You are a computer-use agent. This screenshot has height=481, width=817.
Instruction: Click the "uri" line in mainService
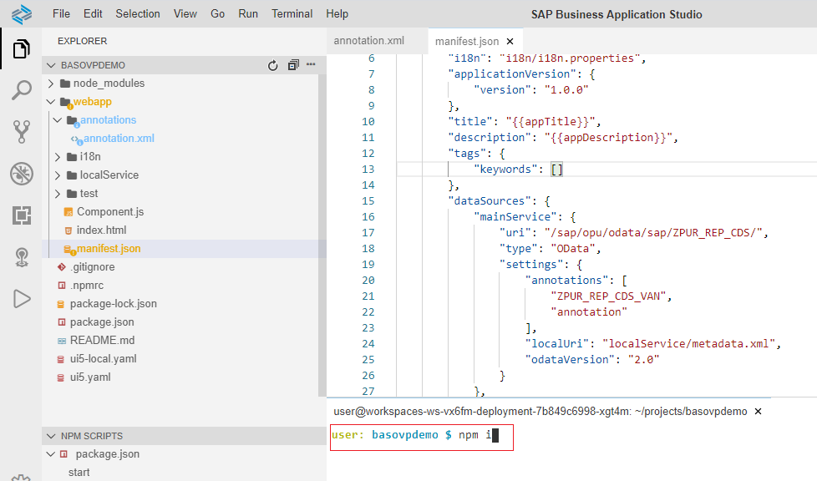(x=633, y=232)
